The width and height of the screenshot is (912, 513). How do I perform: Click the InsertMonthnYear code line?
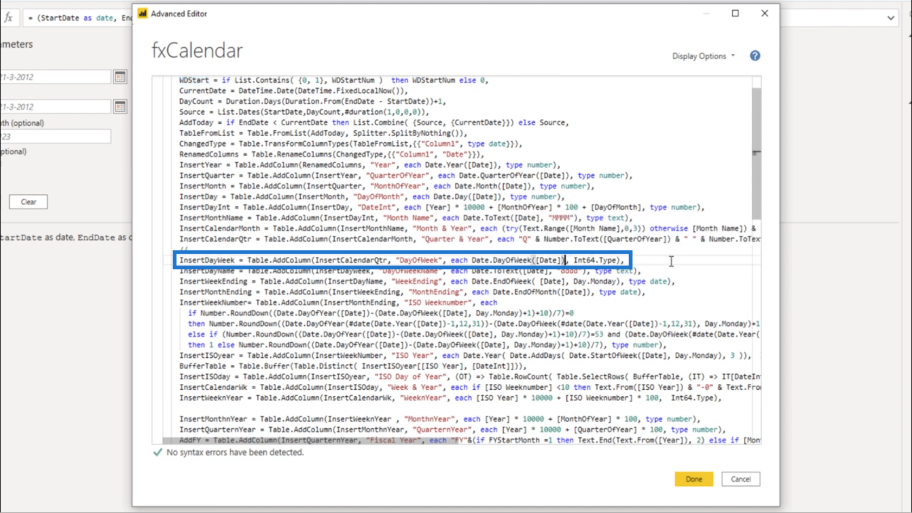coord(440,419)
